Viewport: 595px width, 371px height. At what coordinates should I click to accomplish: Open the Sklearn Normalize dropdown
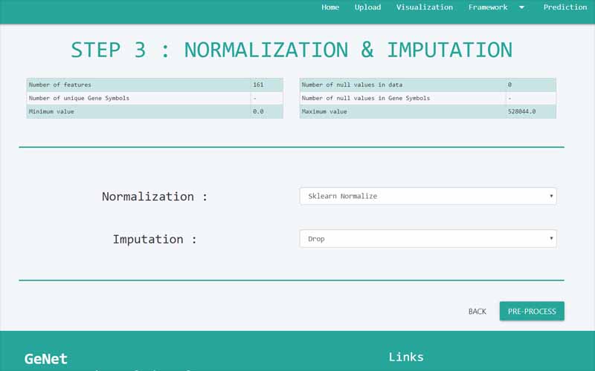pyautogui.click(x=427, y=196)
